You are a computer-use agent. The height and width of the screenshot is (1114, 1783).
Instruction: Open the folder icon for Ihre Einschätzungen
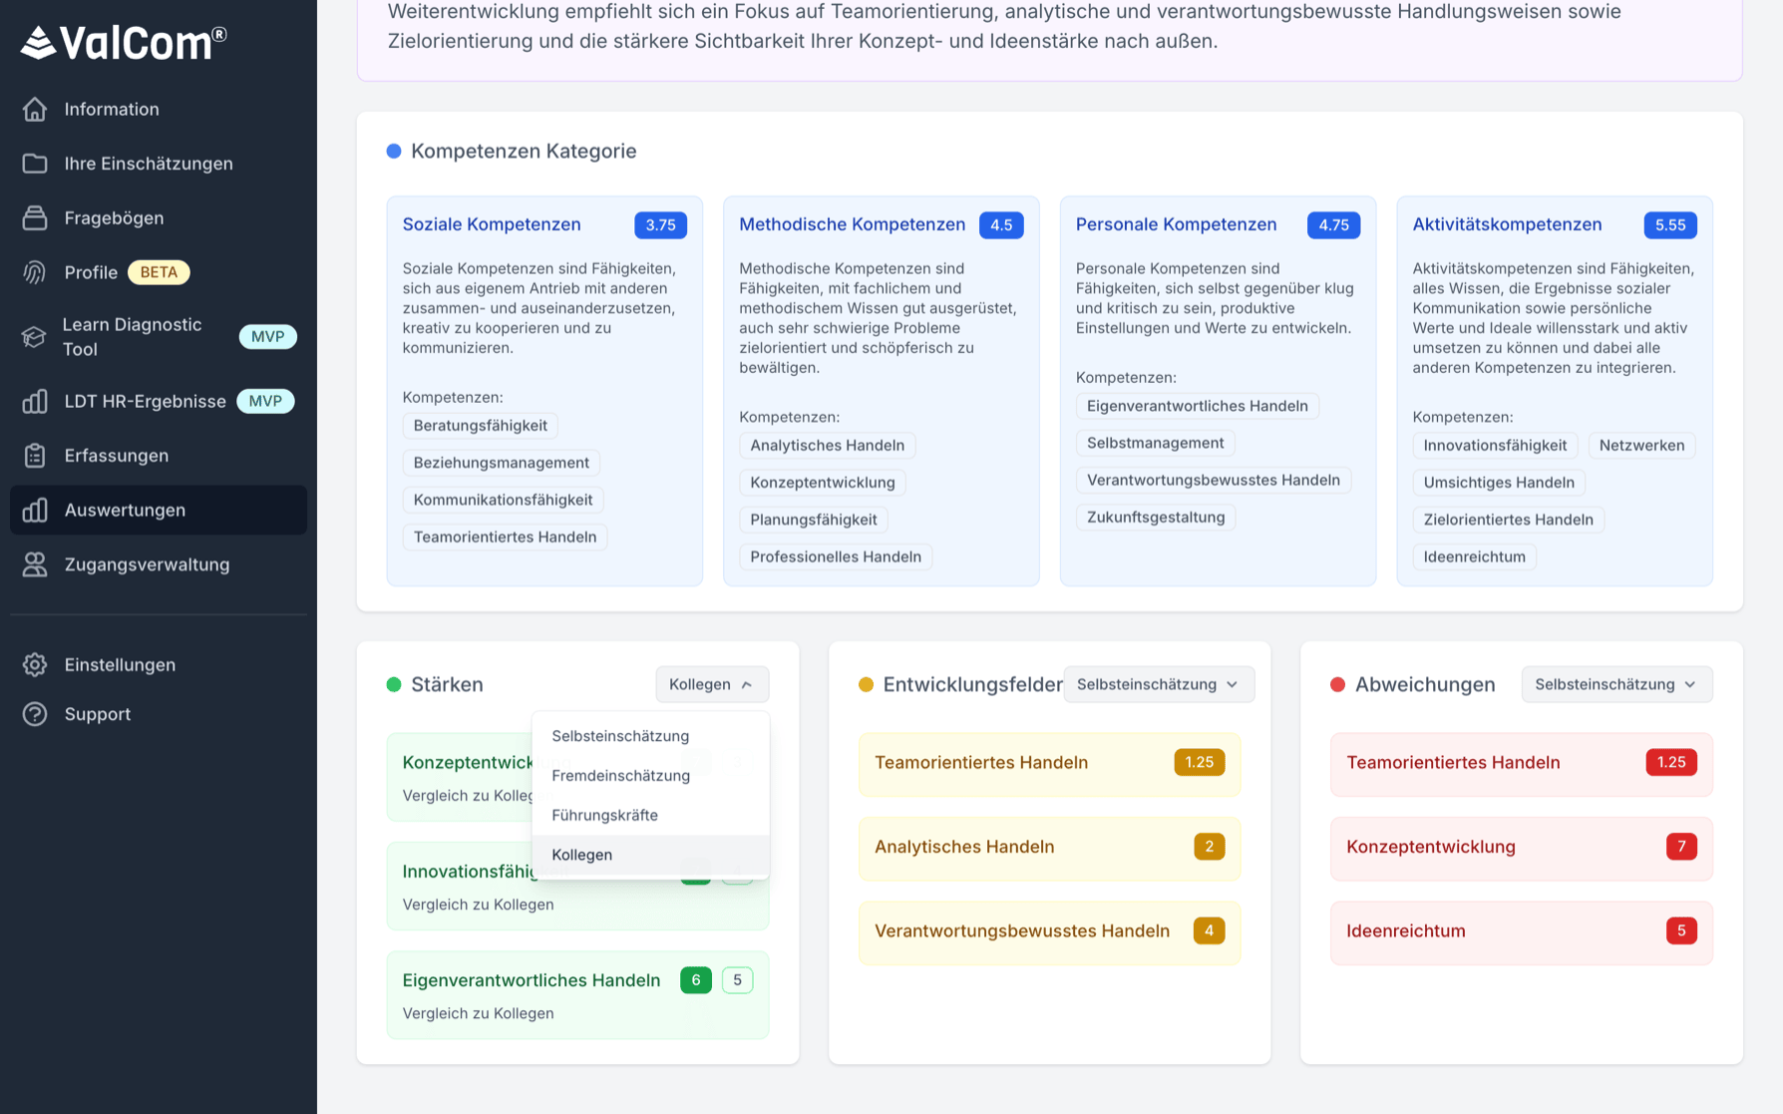35,164
